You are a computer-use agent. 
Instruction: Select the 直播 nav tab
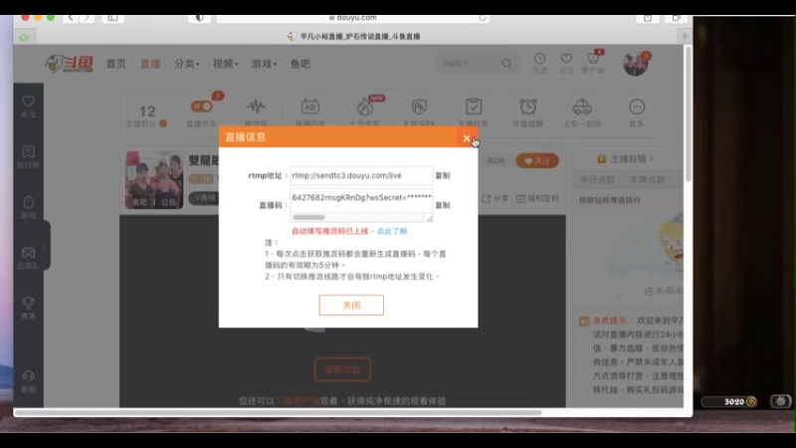point(150,64)
